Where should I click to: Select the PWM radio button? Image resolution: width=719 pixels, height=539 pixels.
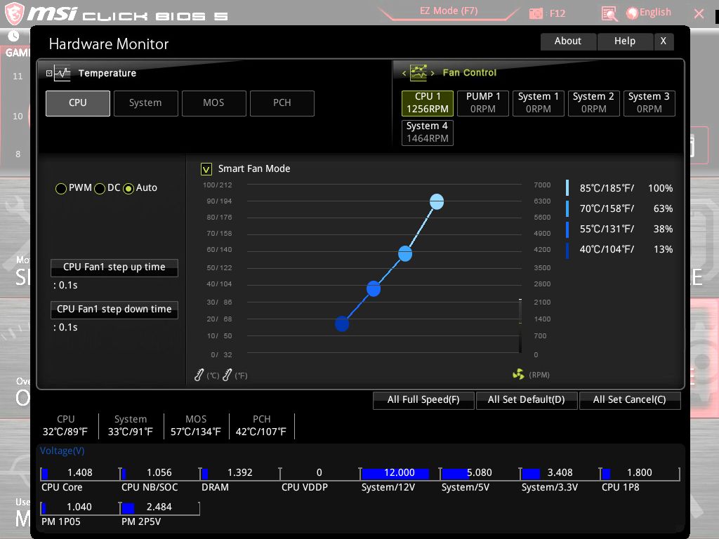click(x=62, y=188)
